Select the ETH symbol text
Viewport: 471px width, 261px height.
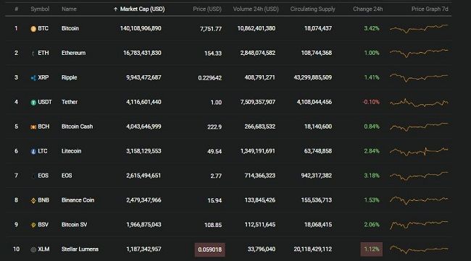tap(43, 53)
